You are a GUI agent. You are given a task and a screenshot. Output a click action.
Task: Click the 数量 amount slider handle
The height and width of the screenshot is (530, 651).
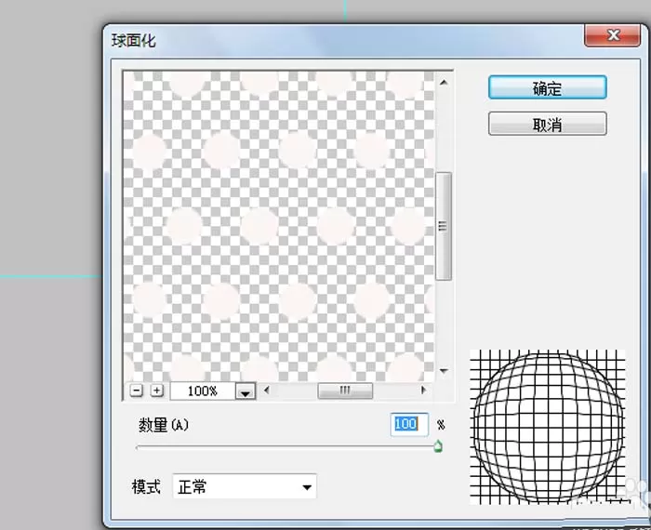pyautogui.click(x=438, y=446)
